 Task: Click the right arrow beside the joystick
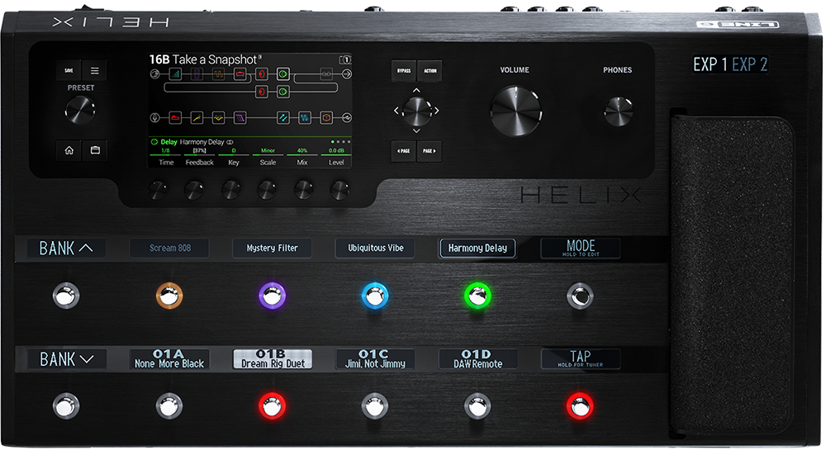(436, 111)
